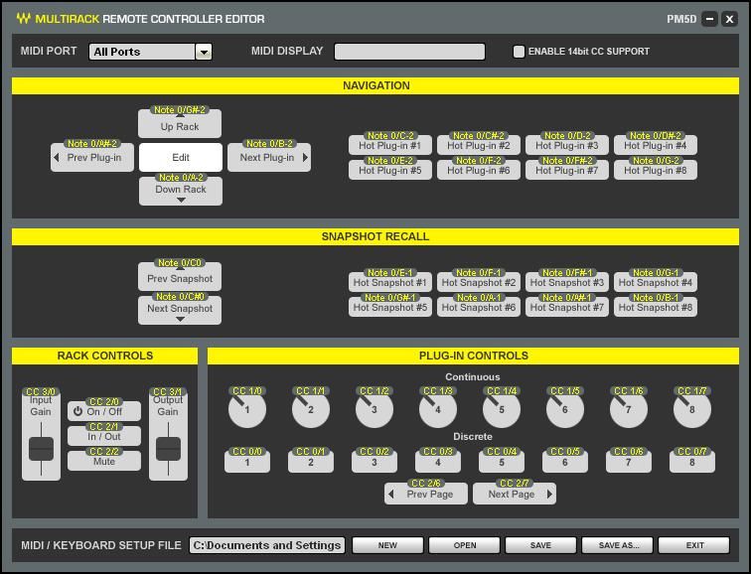Assign Hot Plug-in #3 button
Screen dimensions: 751x574
tap(566, 145)
